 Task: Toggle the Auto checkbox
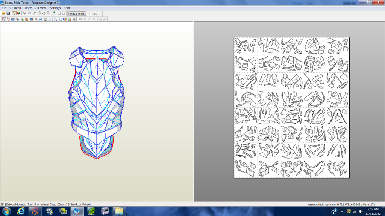pos(89,14)
